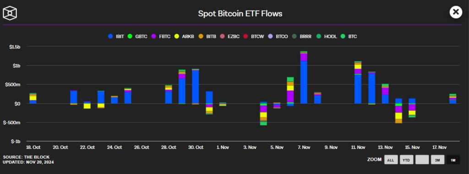469x174 pixels.
Task: Click the 30 Oct blue bar
Action: [x=195, y=87]
